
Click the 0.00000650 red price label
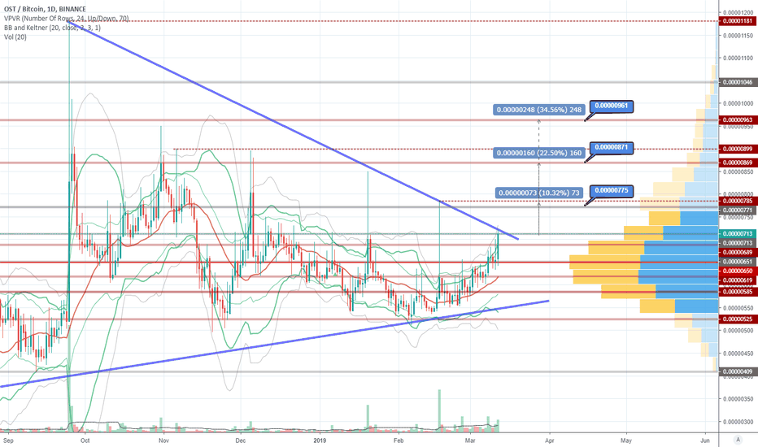point(738,271)
